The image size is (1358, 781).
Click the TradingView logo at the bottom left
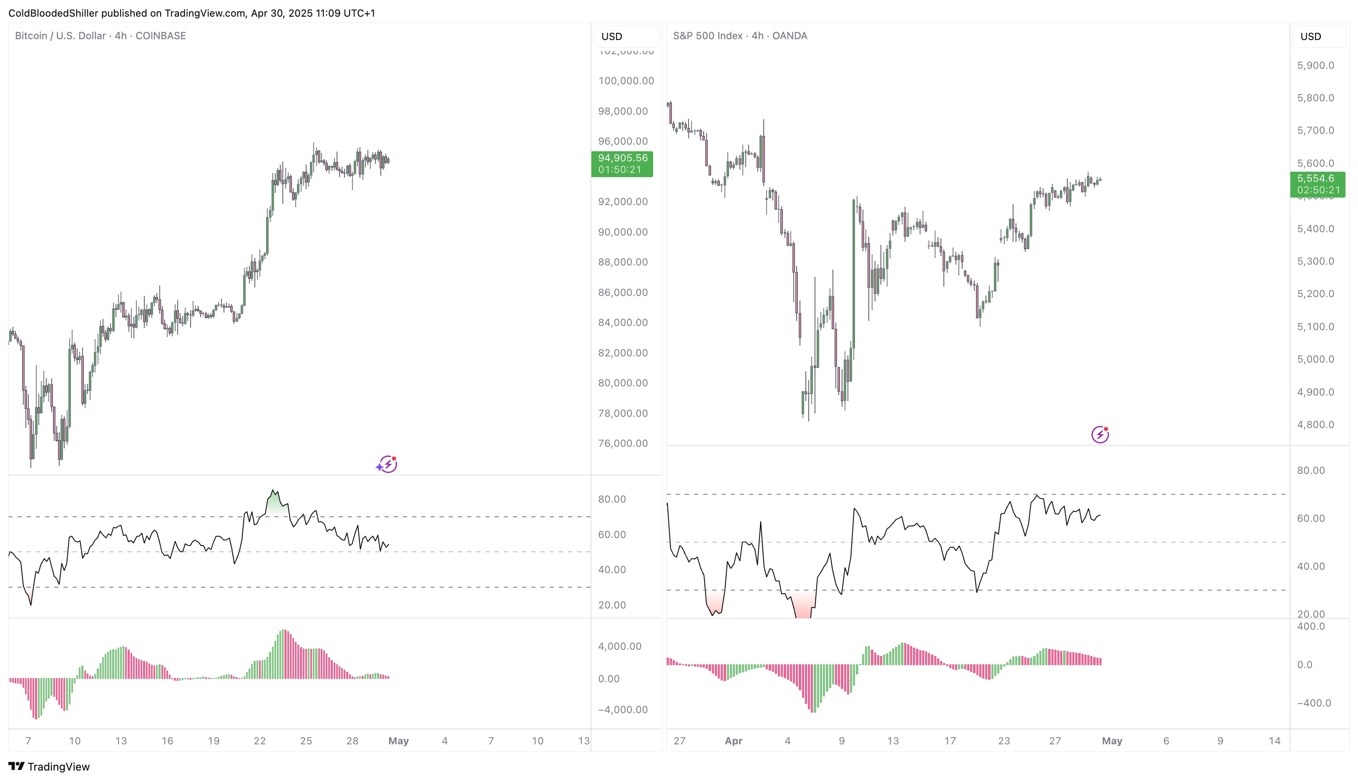click(49, 766)
